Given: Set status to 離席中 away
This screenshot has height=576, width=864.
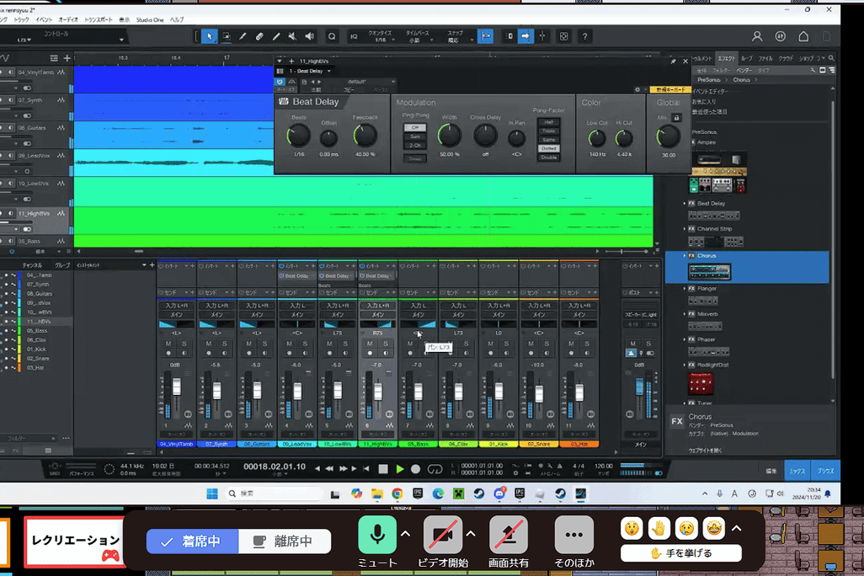Looking at the screenshot, I should point(285,541).
